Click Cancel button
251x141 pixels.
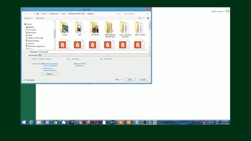(143, 80)
